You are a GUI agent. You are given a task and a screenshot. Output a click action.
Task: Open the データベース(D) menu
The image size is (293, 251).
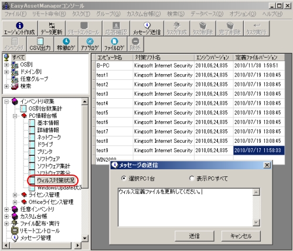(x=207, y=14)
